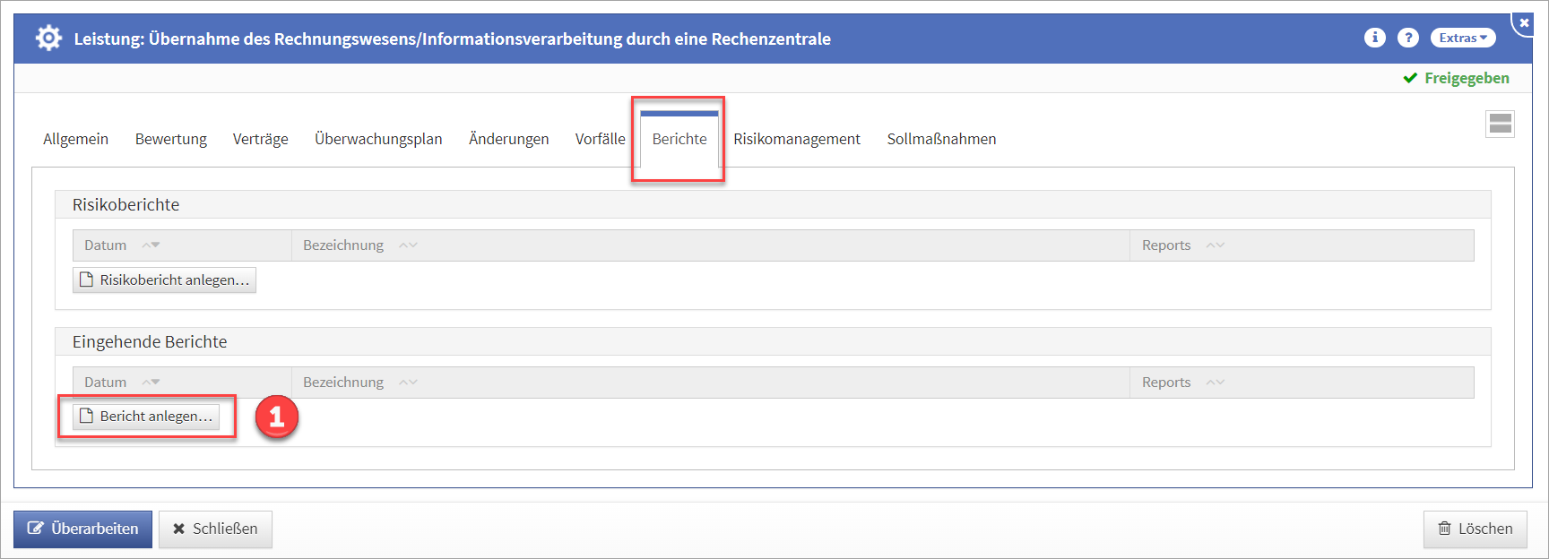Viewport: 1549px width, 559px height.
Task: Click the Löschen button
Action: coord(1475,529)
